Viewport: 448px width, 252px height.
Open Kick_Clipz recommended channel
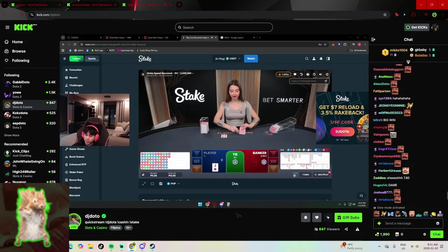pyautogui.click(x=30, y=153)
